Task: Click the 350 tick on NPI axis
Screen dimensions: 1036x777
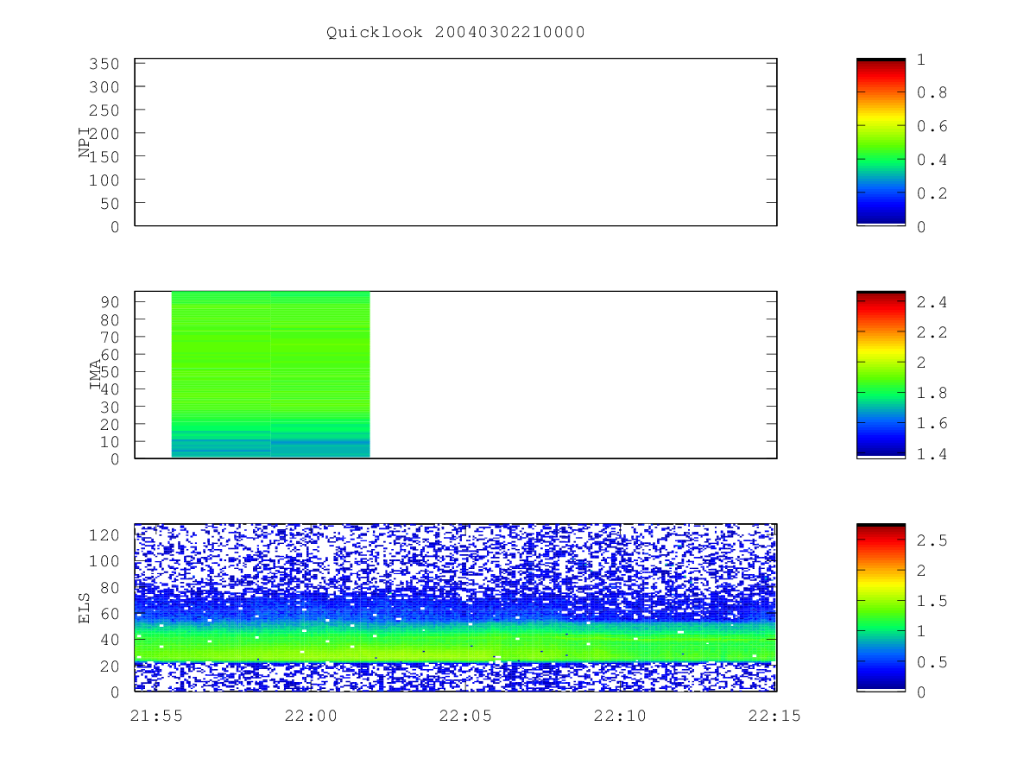Action: [104, 64]
